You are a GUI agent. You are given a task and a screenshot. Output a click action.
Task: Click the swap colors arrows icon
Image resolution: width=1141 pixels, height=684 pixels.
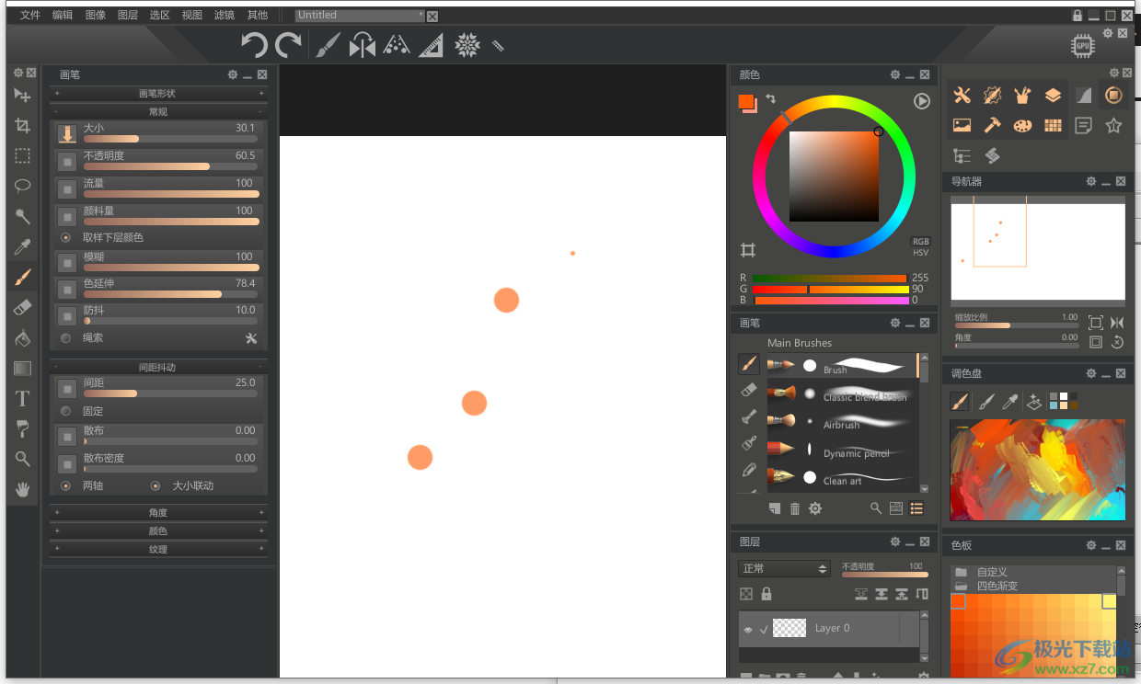(771, 98)
